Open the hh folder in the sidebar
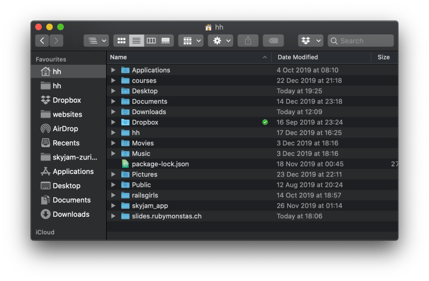429x281 pixels. coord(69,86)
